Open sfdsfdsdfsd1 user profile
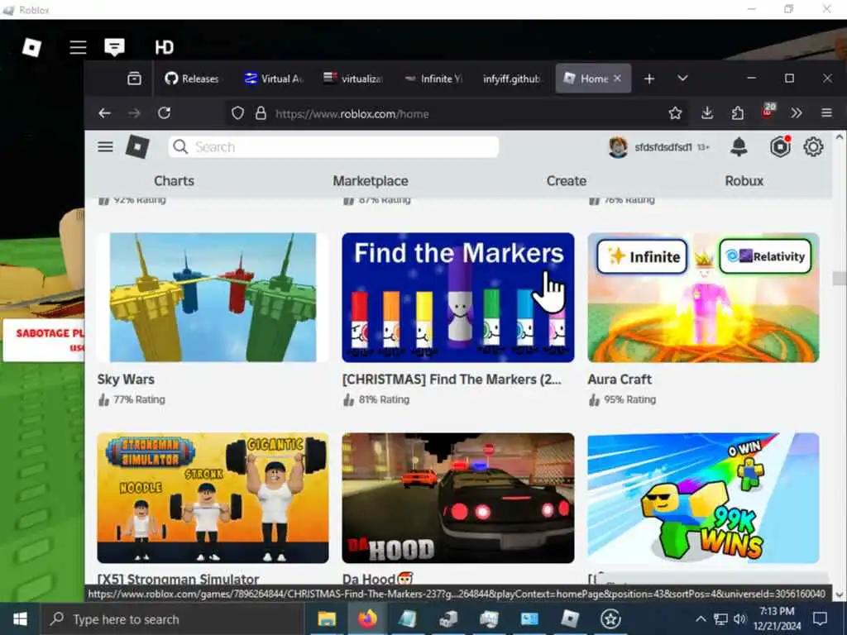 658,147
